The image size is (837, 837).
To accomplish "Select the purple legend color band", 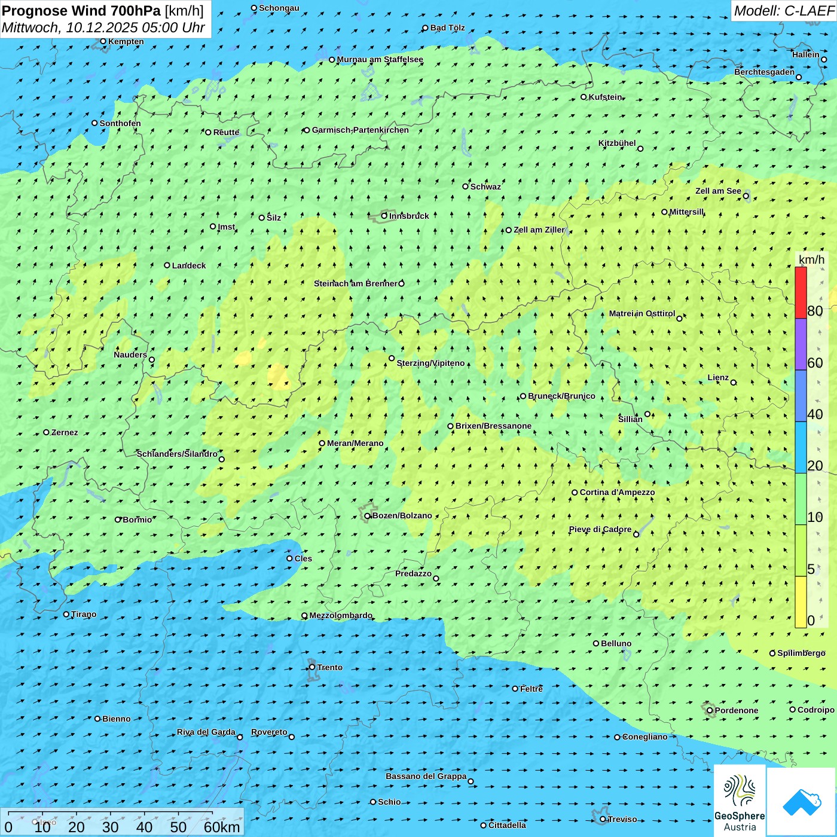I will [801, 344].
